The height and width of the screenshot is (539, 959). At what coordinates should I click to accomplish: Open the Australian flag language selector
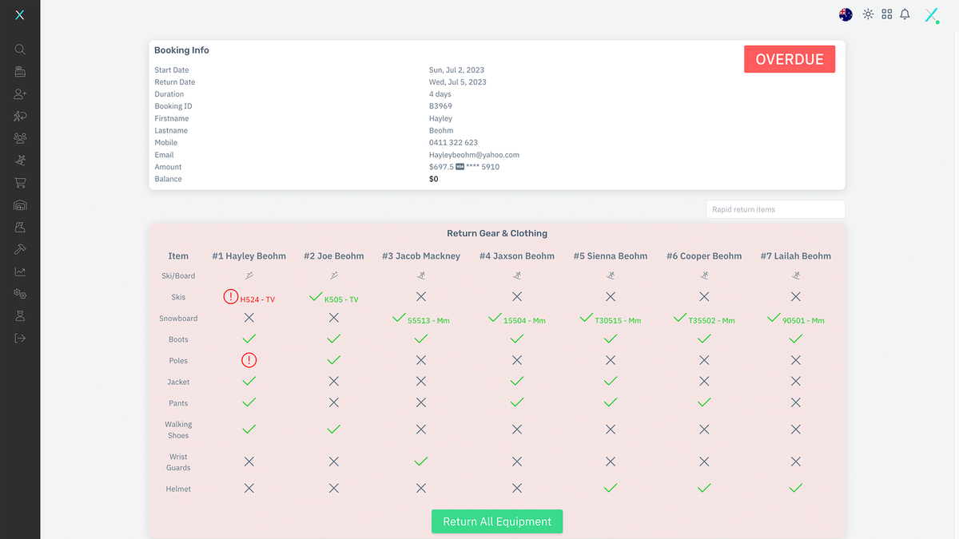pos(846,14)
